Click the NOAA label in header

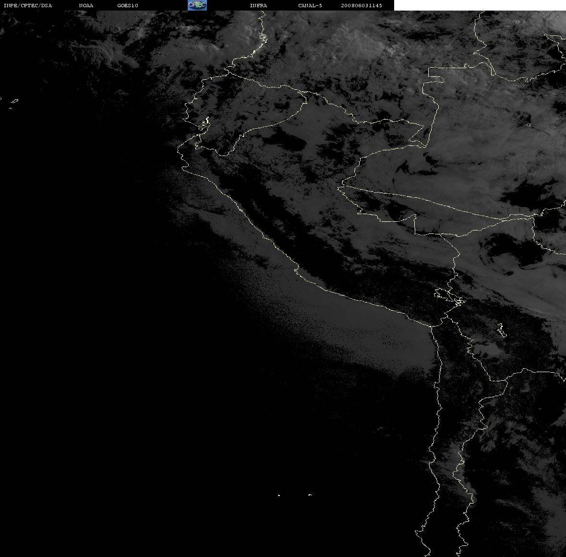tap(86, 5)
